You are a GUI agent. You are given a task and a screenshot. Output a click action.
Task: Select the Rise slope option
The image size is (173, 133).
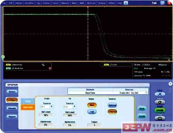tap(92, 105)
